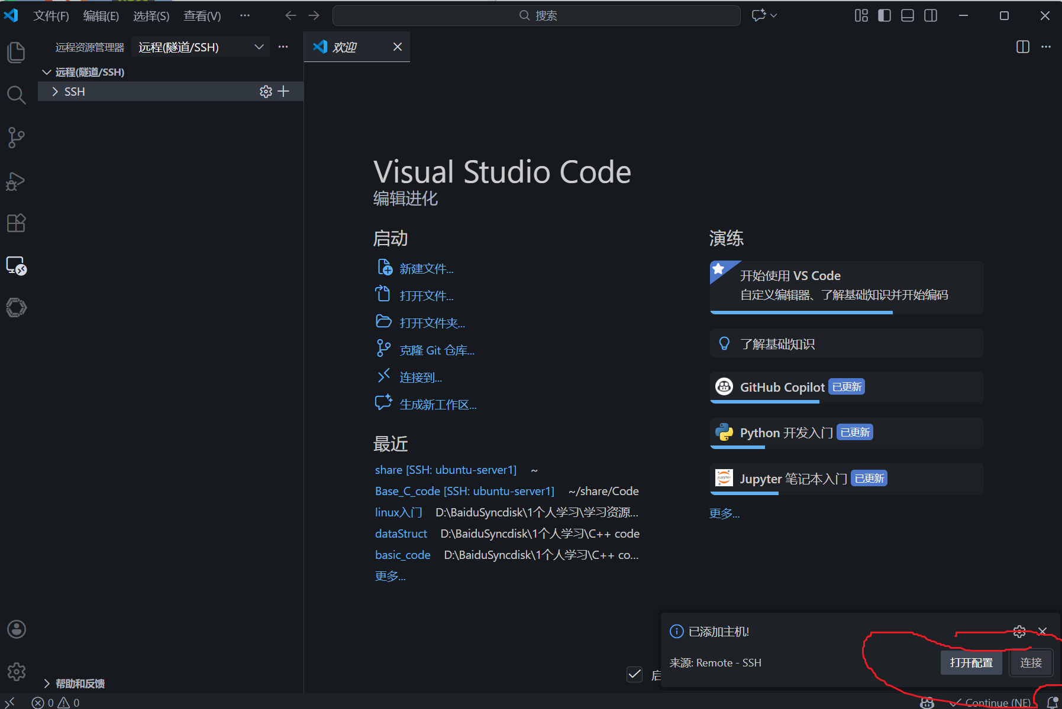Image resolution: width=1062 pixels, height=709 pixels.
Task: Dismiss the host added notification
Action: coord(1042,632)
